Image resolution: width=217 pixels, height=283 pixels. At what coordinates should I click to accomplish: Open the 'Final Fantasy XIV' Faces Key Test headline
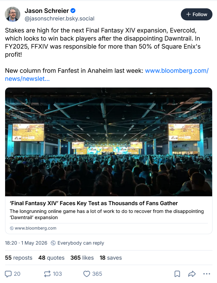pyautogui.click(x=94, y=203)
